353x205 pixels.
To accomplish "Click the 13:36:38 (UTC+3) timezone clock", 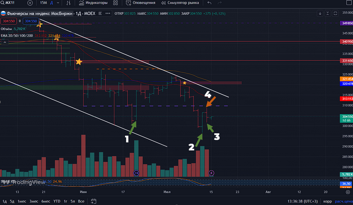I will [303, 201].
